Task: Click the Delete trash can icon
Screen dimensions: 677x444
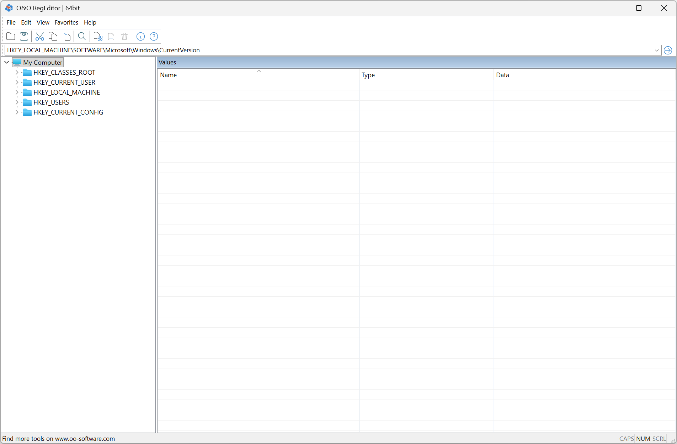Action: [x=124, y=36]
